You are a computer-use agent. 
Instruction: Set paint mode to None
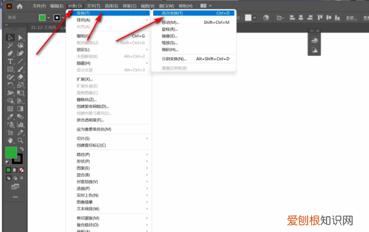coord(22,170)
